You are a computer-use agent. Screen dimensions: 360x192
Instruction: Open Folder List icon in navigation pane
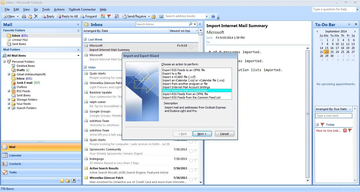click(x=68, y=181)
